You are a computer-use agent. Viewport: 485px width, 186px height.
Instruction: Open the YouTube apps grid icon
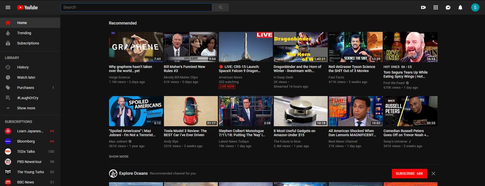pyautogui.click(x=436, y=7)
